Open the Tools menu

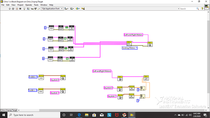click(36, 5)
